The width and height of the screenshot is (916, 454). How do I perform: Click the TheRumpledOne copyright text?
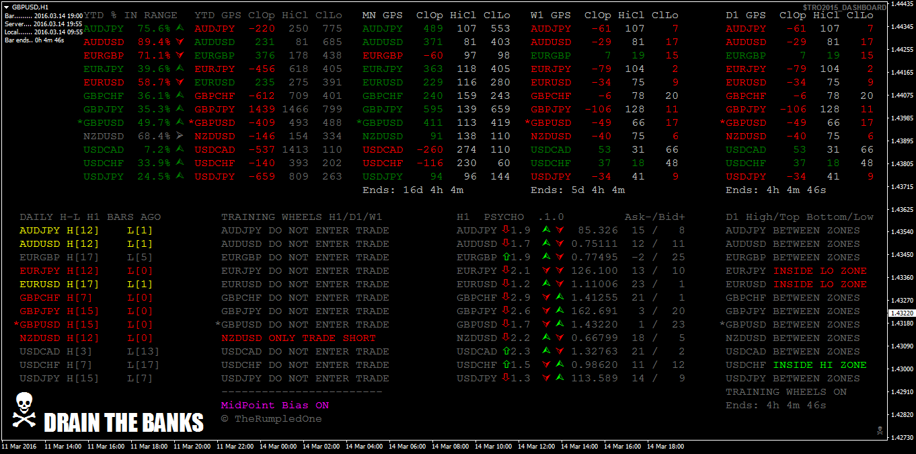271,419
